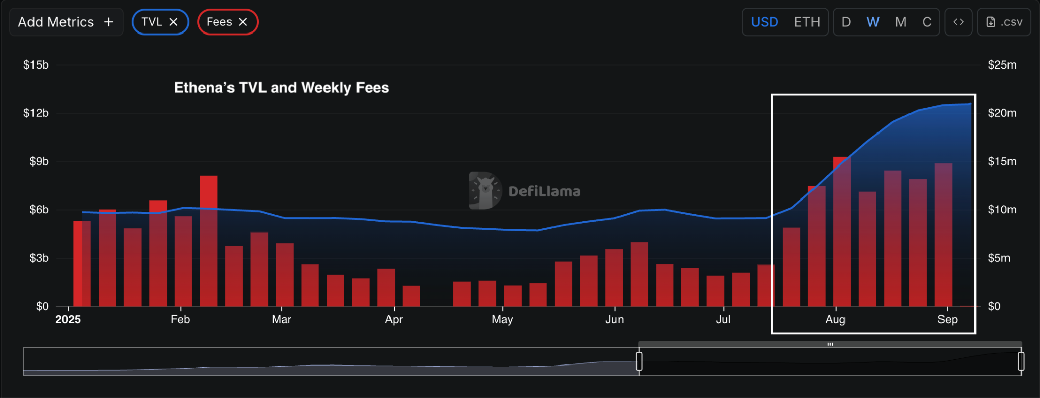Select the daily D interval
Screen dimensions: 1040x398
point(846,22)
